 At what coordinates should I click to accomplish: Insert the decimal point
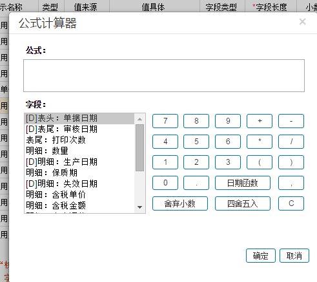click(196, 183)
